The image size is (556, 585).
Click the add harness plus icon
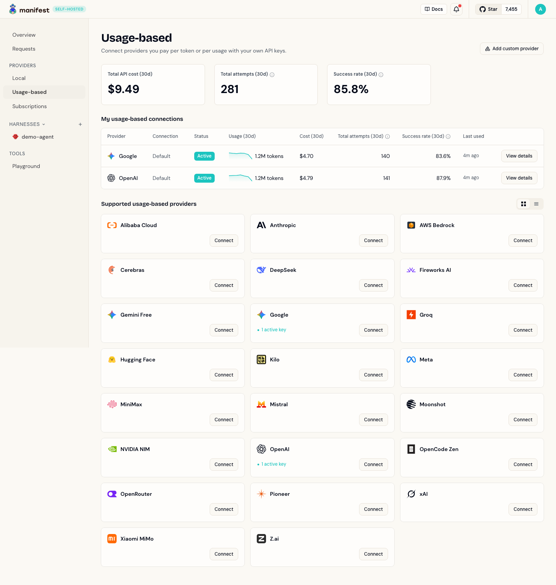pyautogui.click(x=80, y=124)
